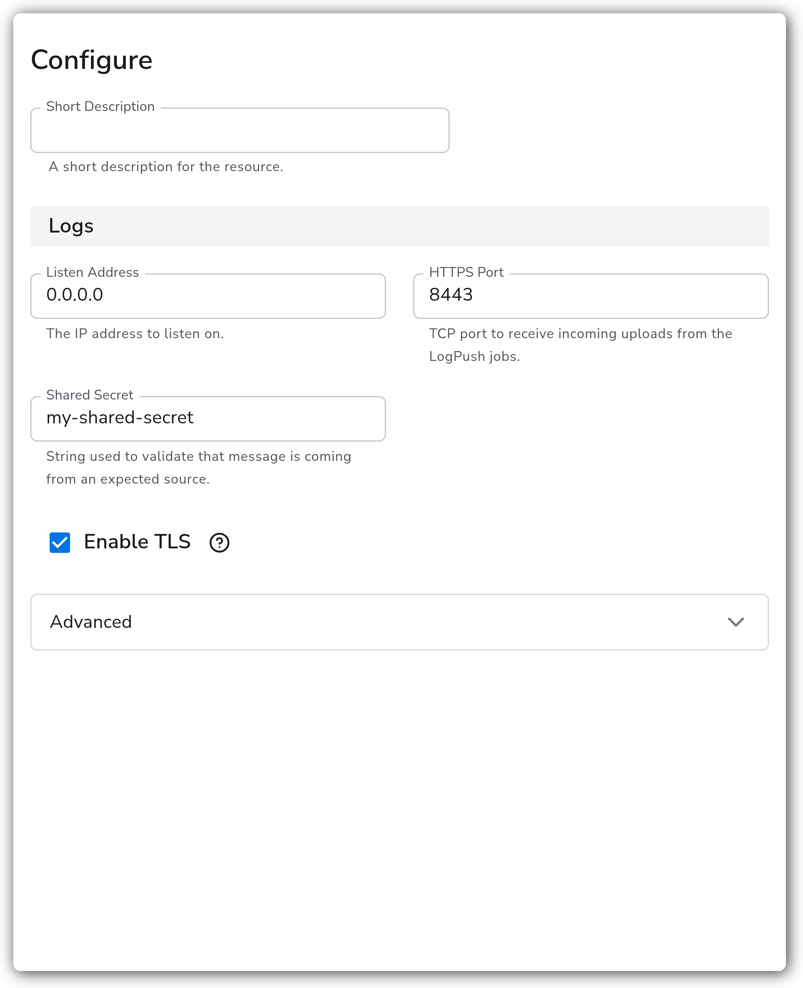Screen dimensions: 803x988
Task: Edit the HTTPS Port field
Action: (591, 296)
